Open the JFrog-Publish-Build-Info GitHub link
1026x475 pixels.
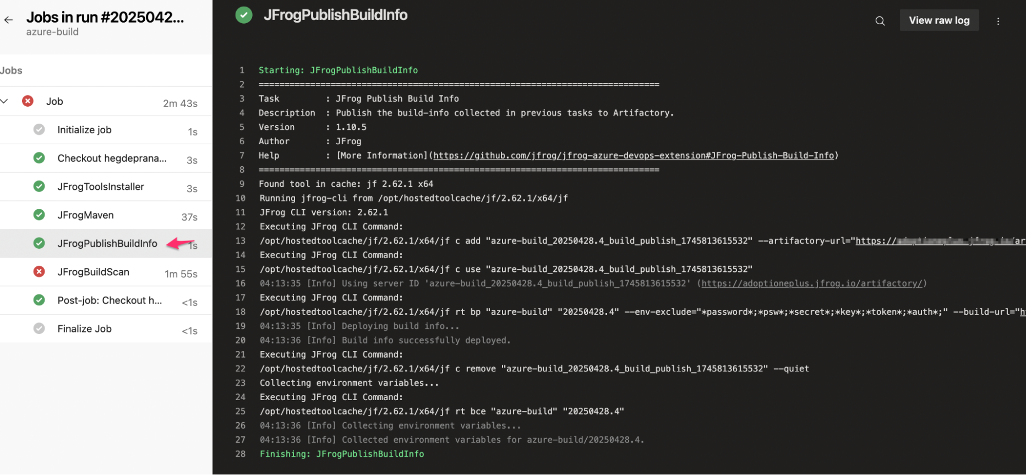pyautogui.click(x=633, y=155)
